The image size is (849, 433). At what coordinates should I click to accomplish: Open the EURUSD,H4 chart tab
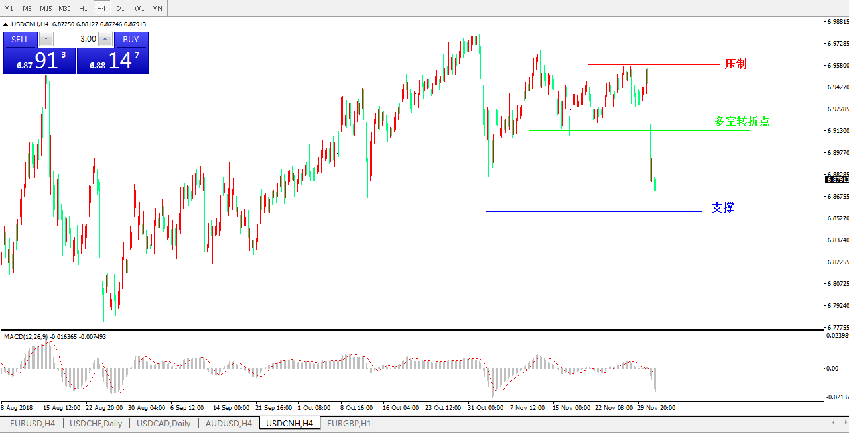32,423
